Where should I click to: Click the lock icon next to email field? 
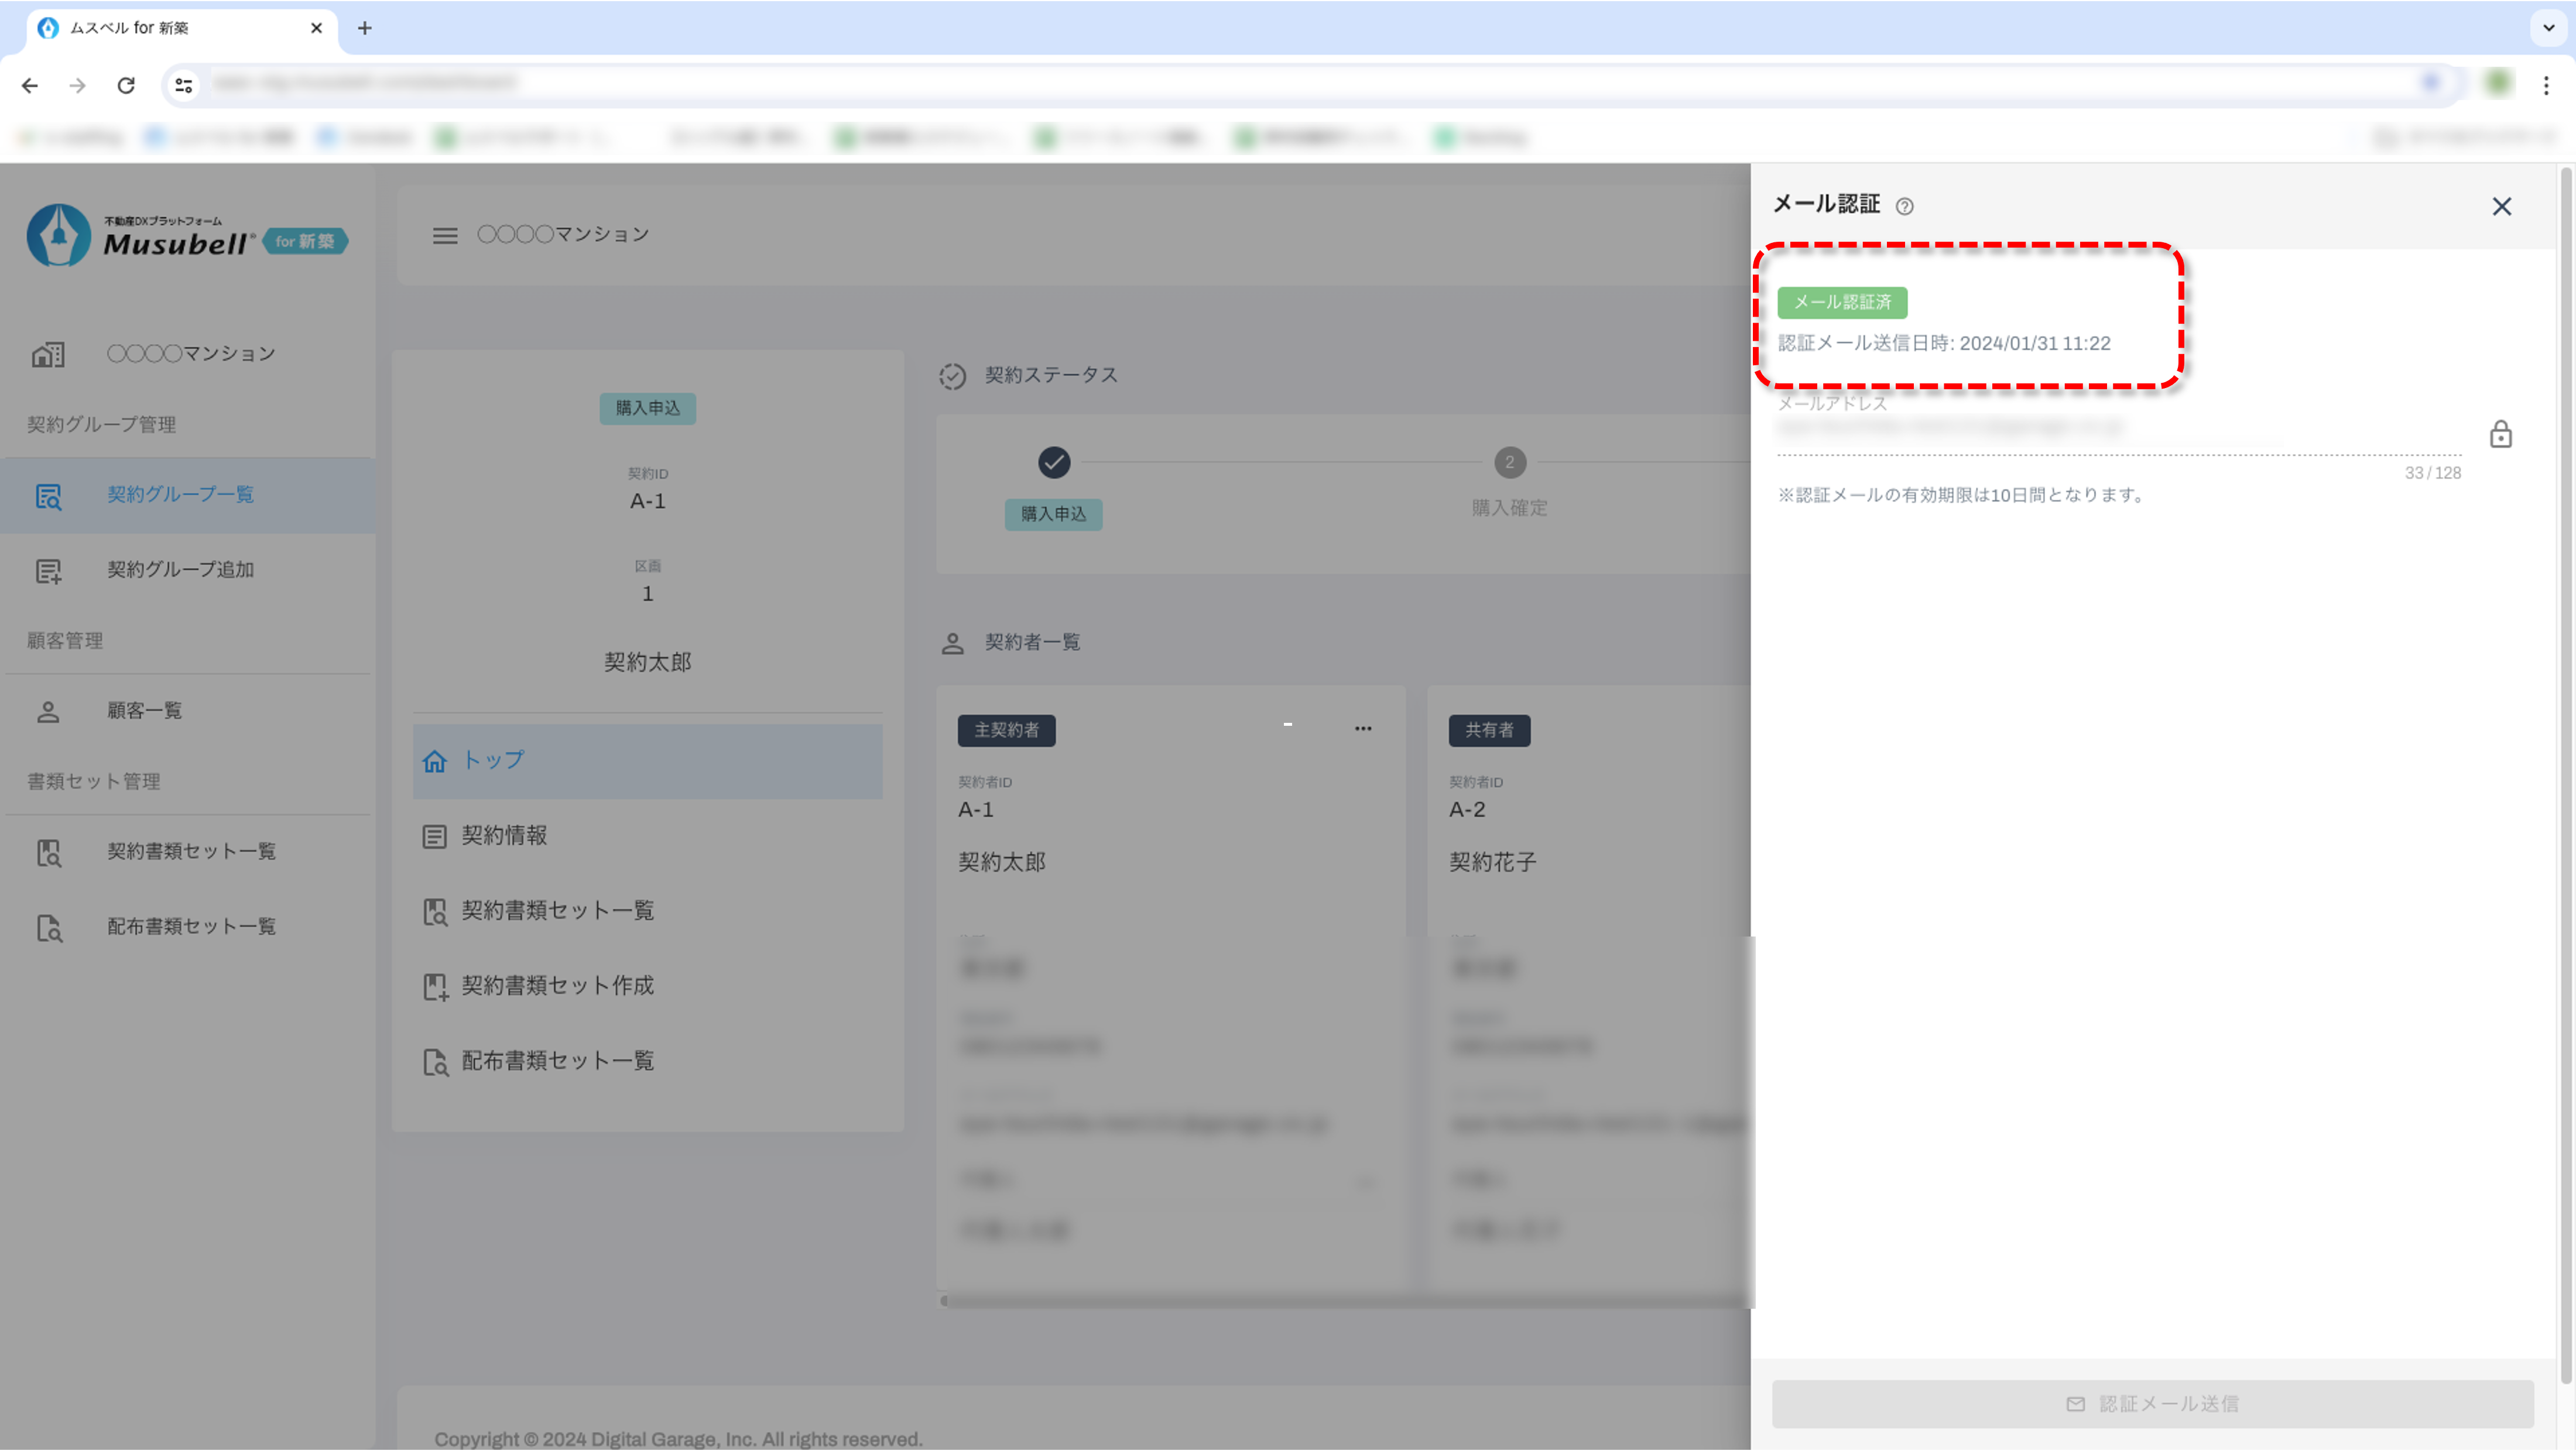tap(2500, 434)
